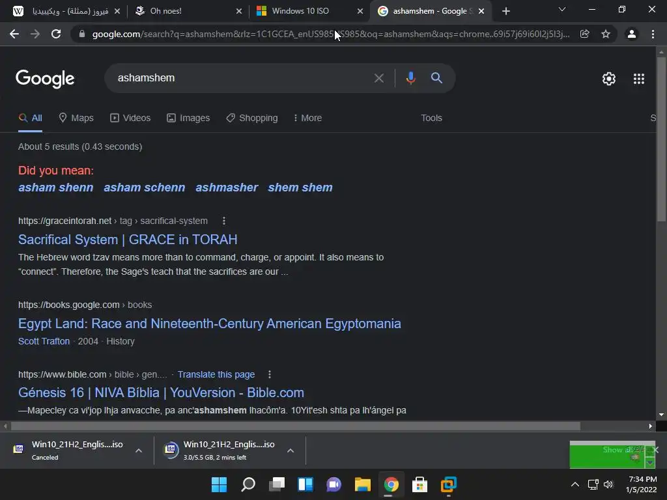This screenshot has width=667, height=500.
Task: Share this page via address bar icon
Action: click(x=584, y=34)
